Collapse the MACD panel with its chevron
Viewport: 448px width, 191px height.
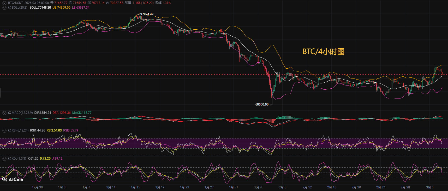click(x=4, y=113)
